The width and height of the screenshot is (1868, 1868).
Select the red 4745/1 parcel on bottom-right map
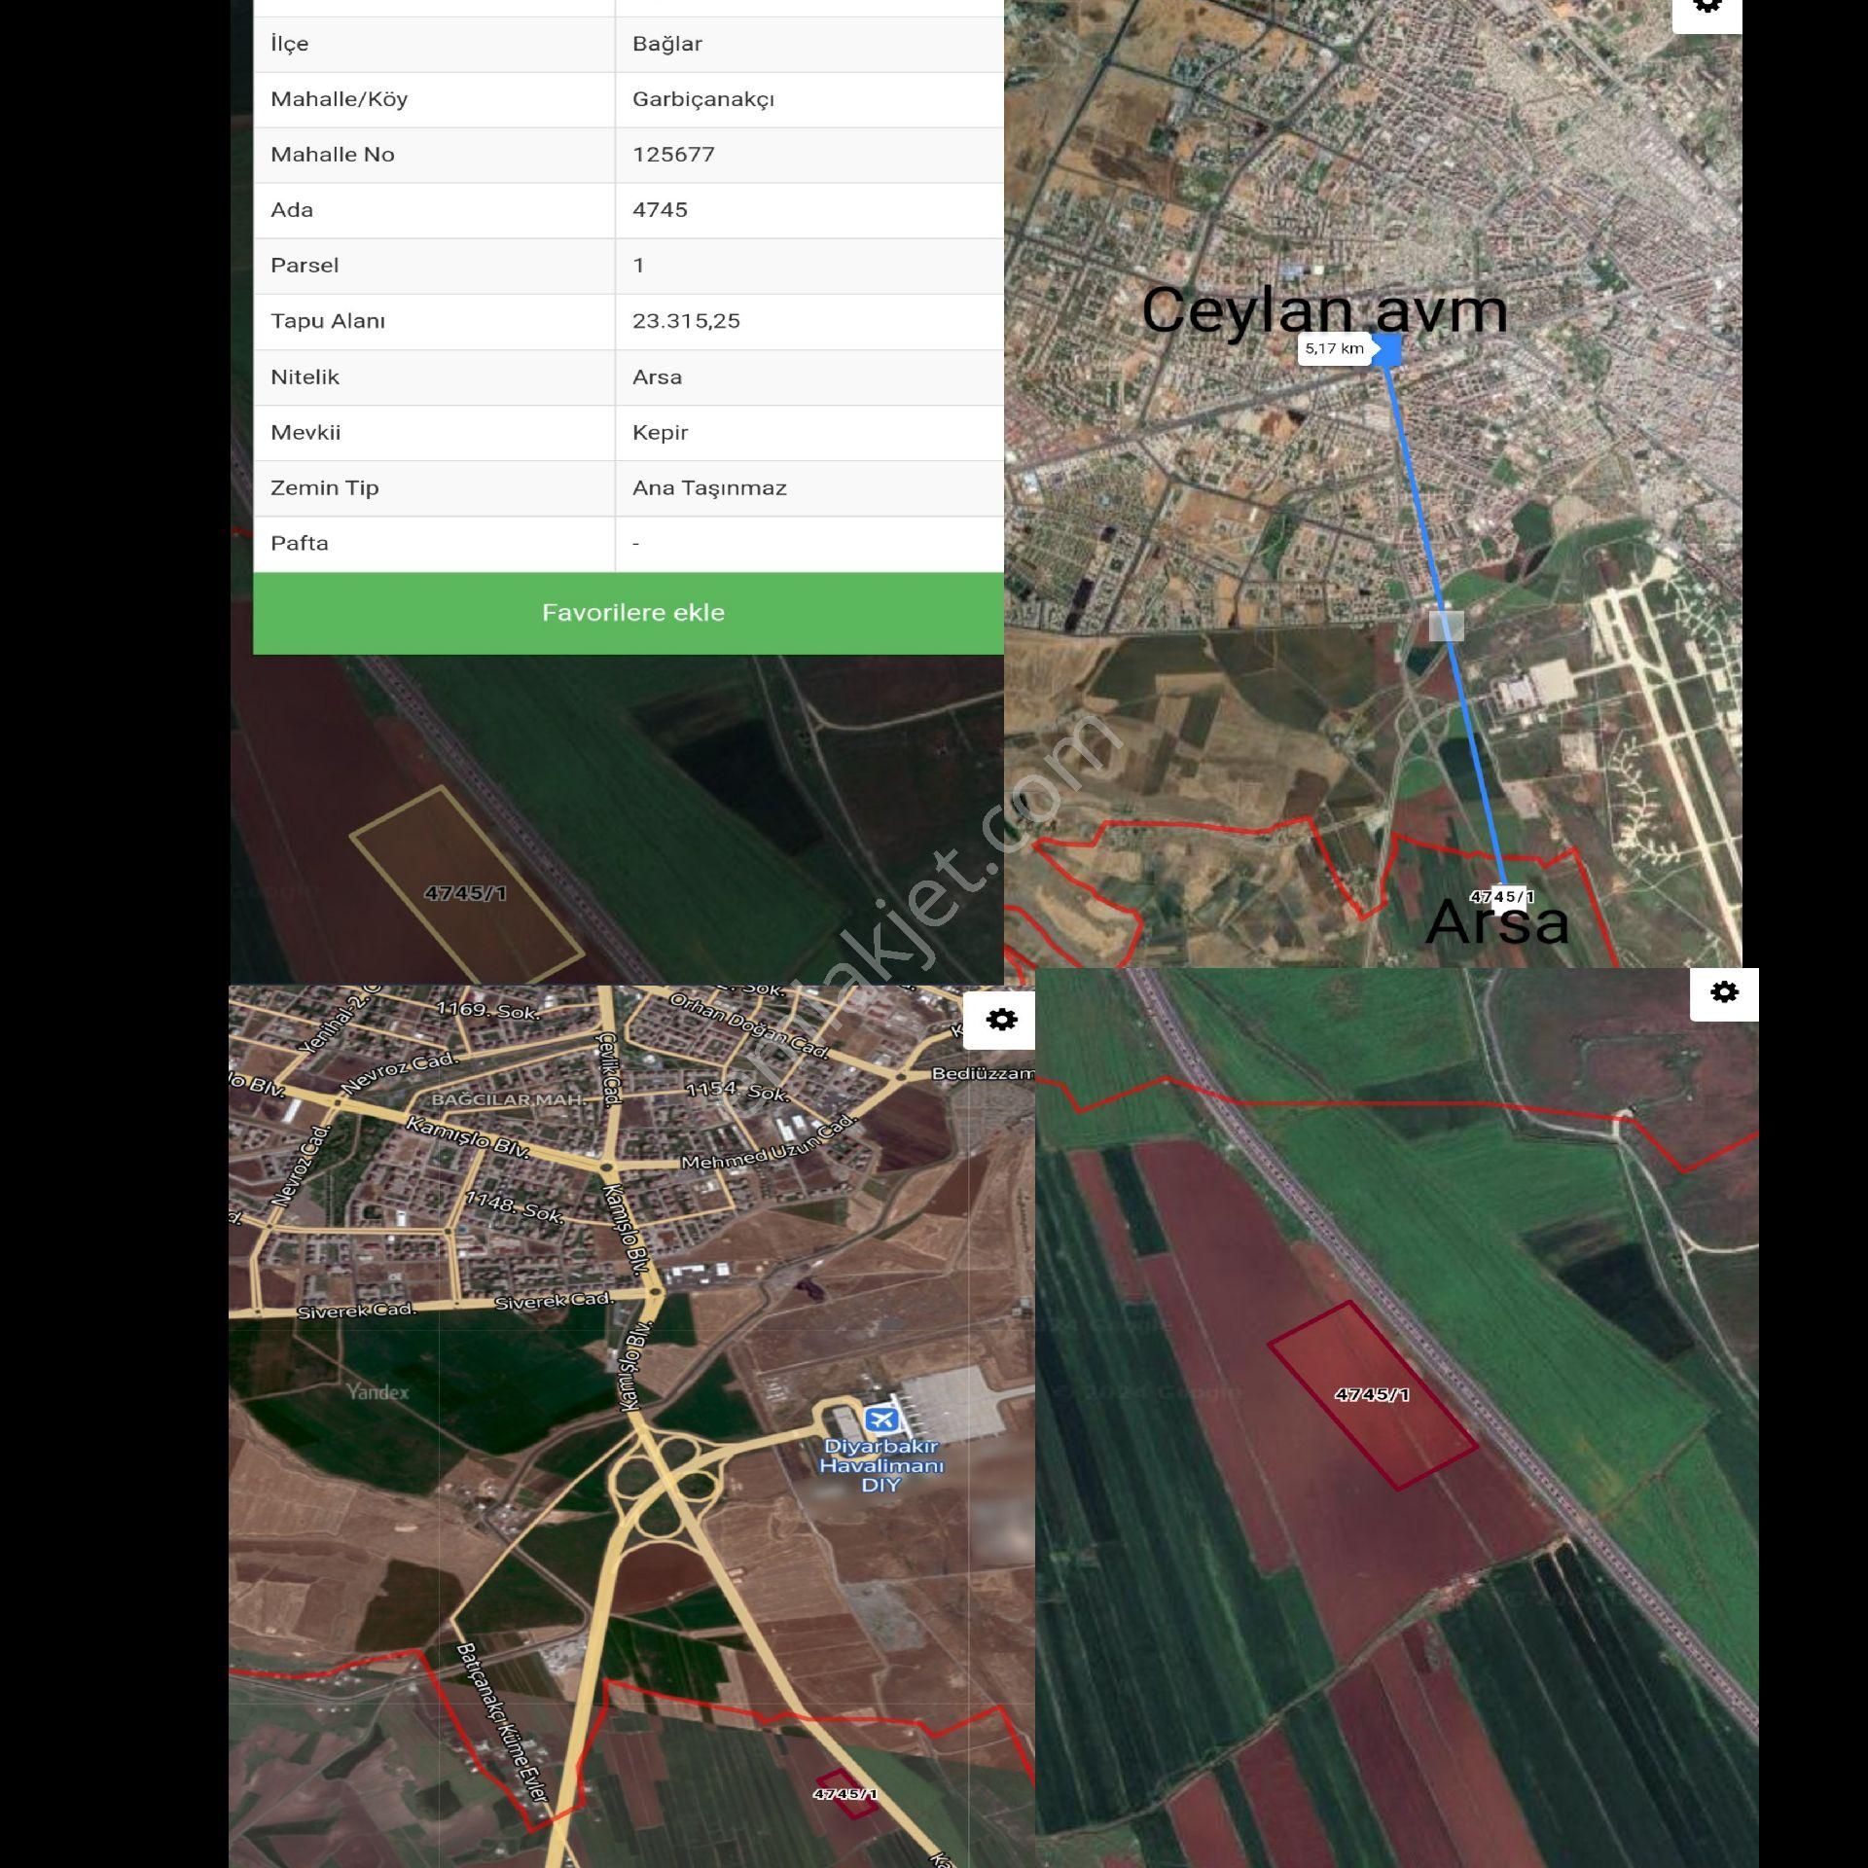pyautogui.click(x=1373, y=1394)
